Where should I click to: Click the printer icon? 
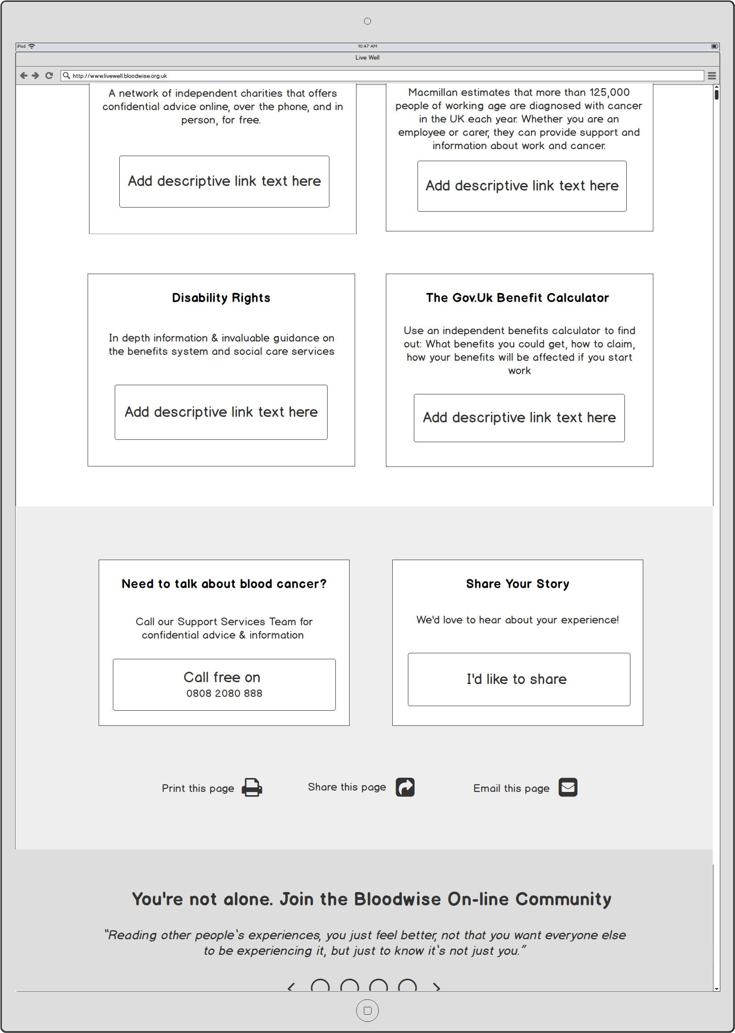pyautogui.click(x=252, y=788)
